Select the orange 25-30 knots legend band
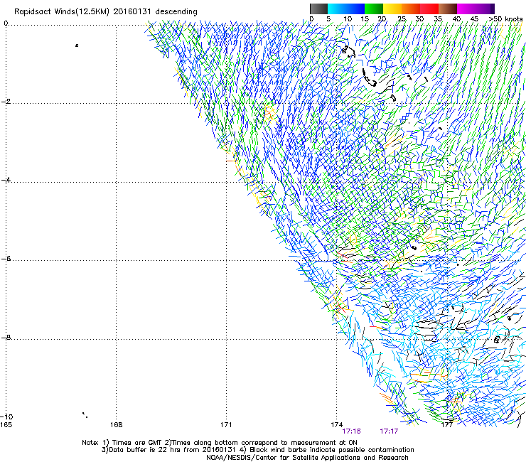Screen dimensions: 526x462 tap(411, 9)
